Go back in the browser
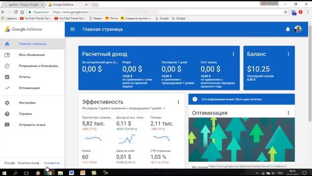Image resolution: width=312 pixels, height=176 pixels. (x=3, y=12)
